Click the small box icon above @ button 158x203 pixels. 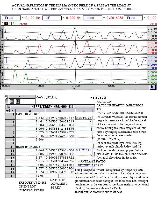(x=7, y=98)
